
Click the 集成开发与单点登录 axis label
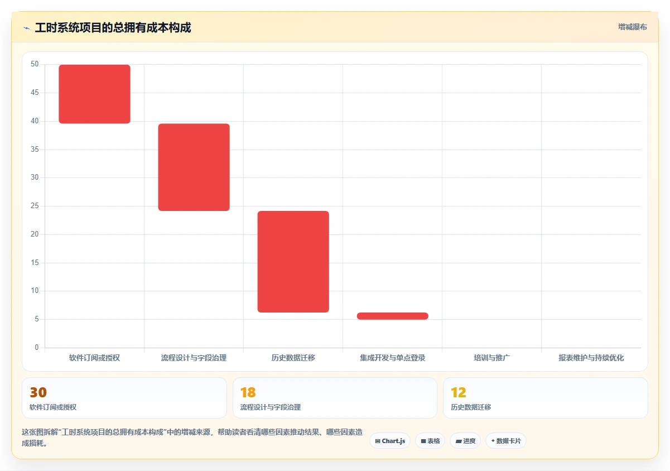[x=393, y=358]
